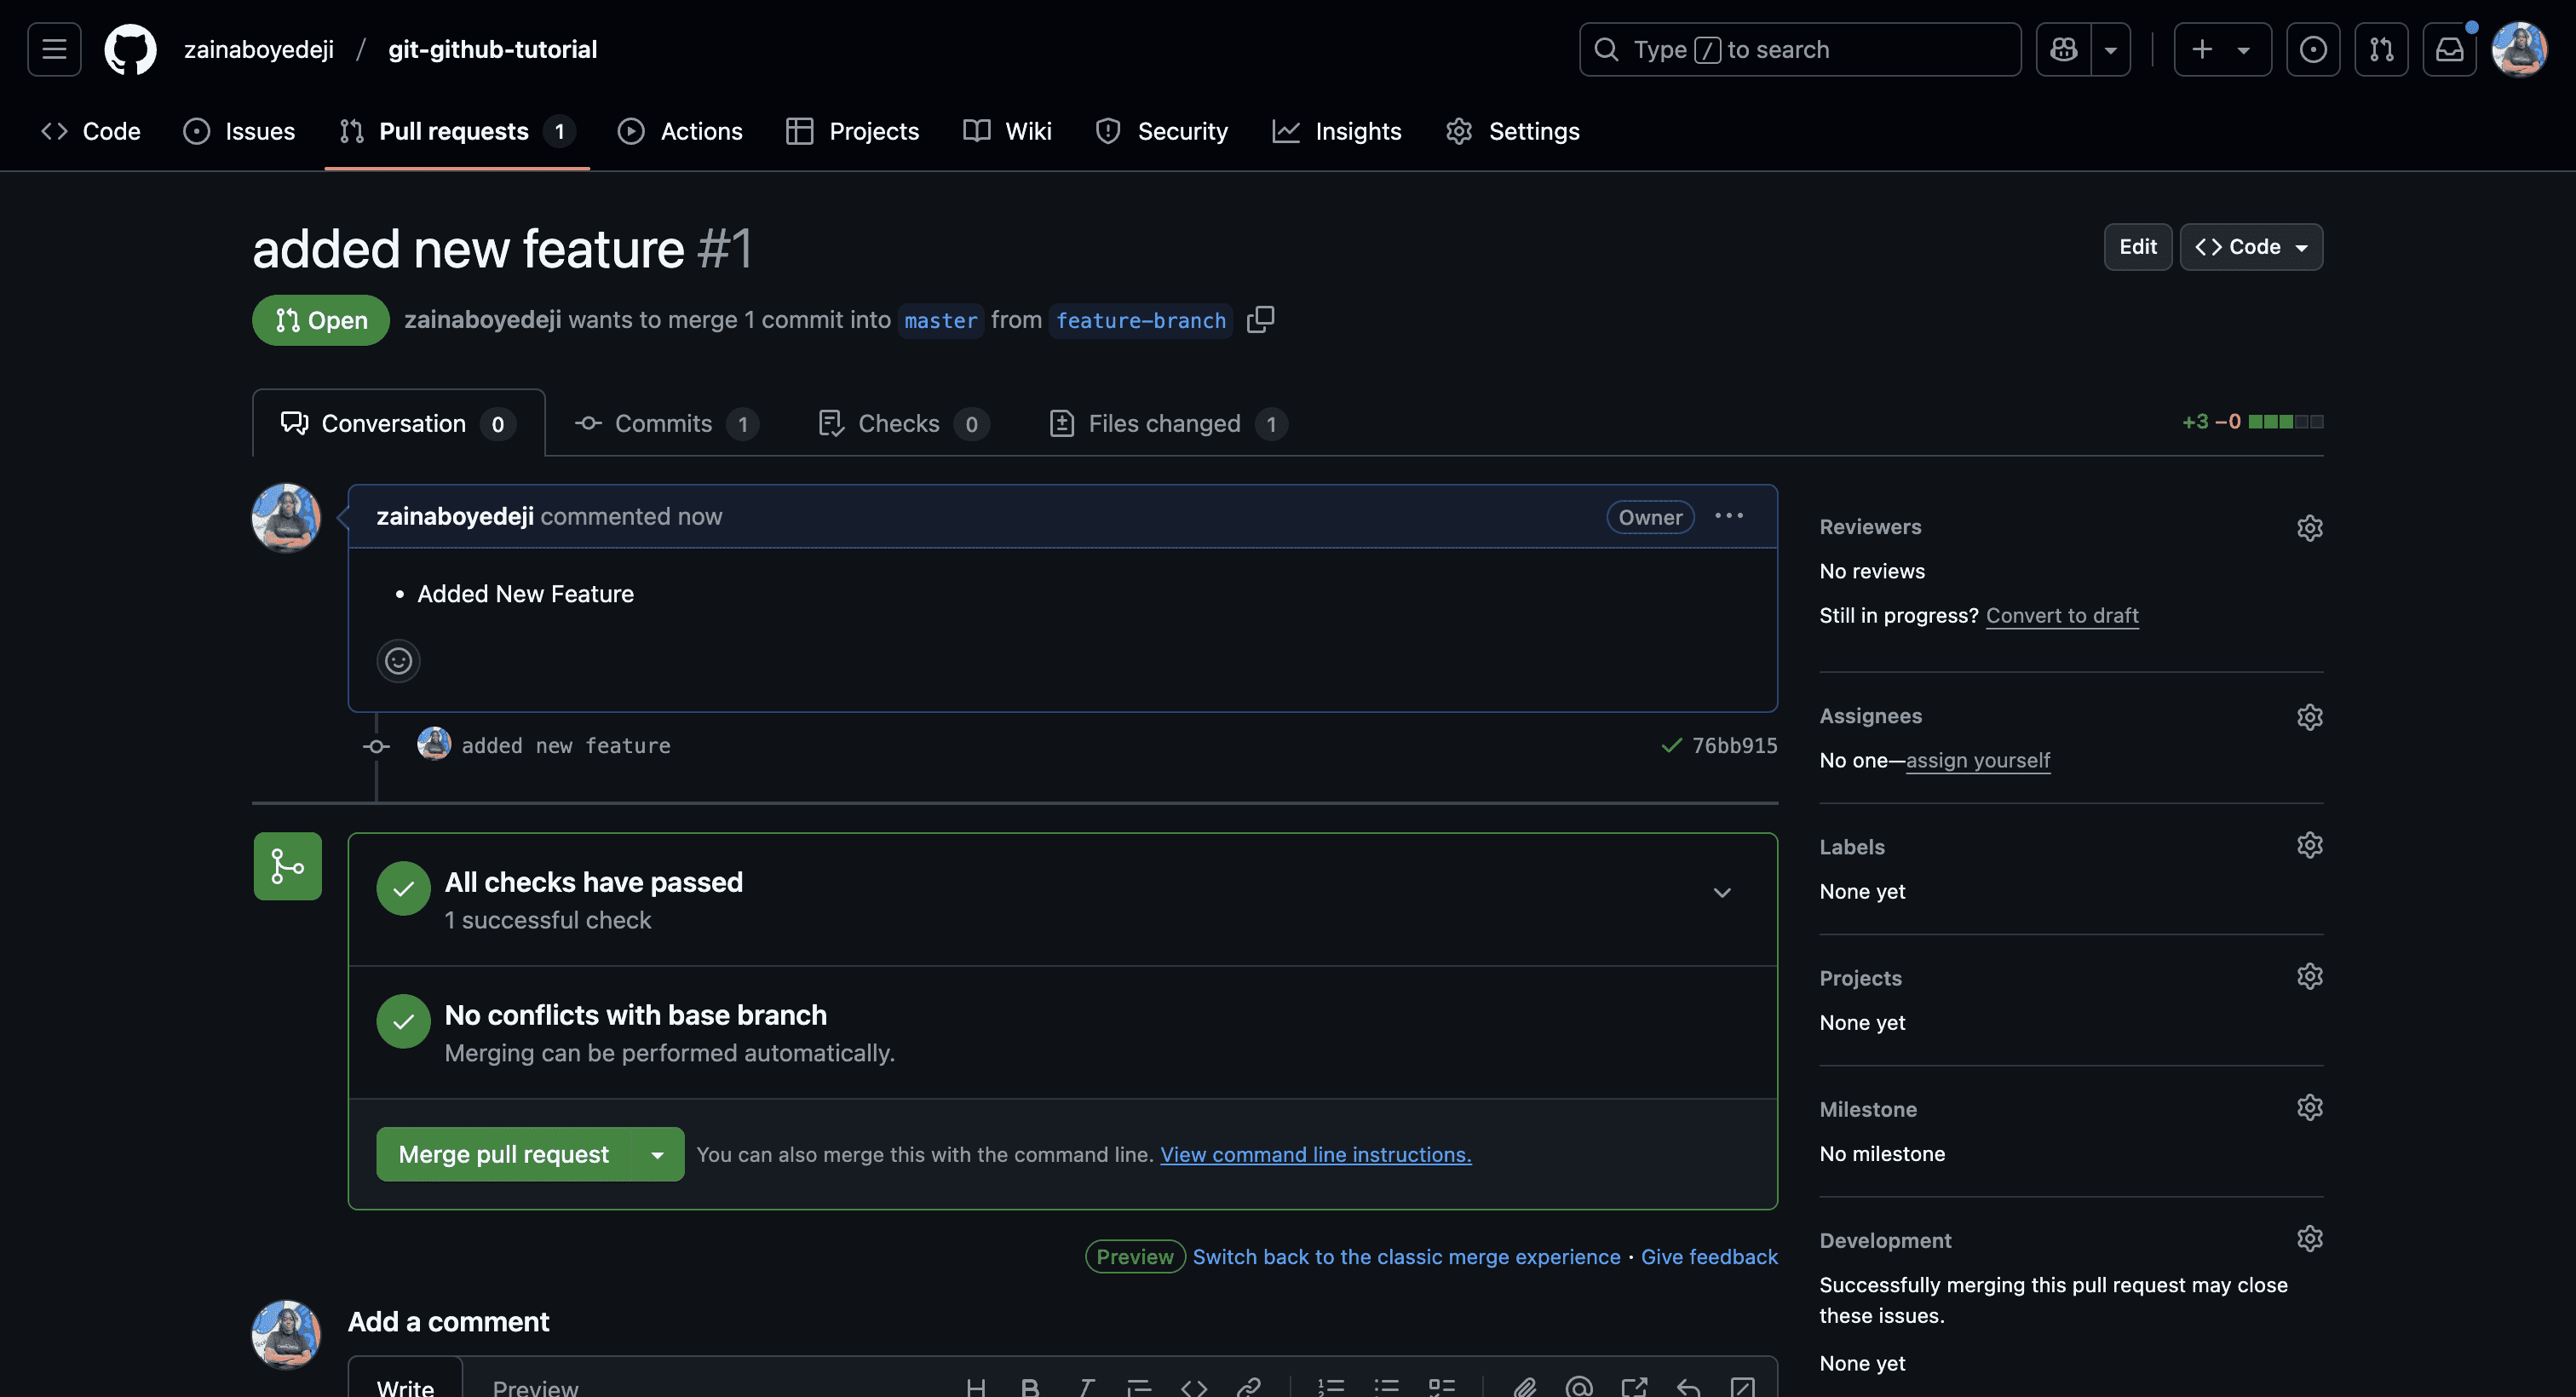Open the GitHub homepage logo

[x=130, y=49]
